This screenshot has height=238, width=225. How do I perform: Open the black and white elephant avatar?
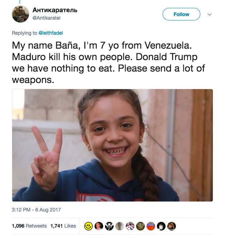(109, 226)
